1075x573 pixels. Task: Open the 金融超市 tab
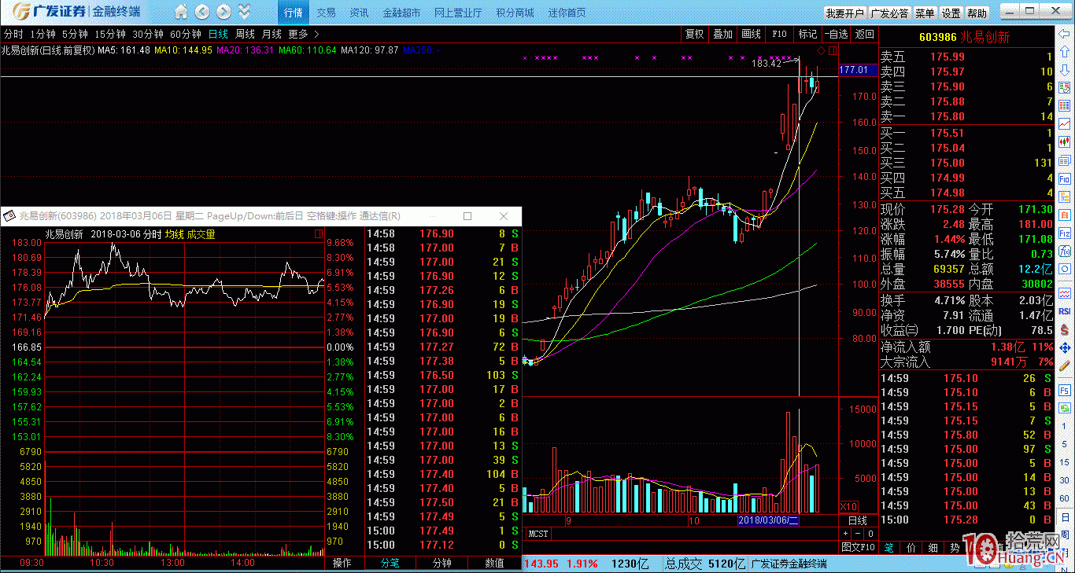pyautogui.click(x=401, y=13)
